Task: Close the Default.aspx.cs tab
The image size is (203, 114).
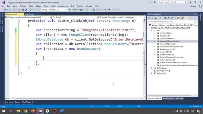Action: [x=23, y=14]
